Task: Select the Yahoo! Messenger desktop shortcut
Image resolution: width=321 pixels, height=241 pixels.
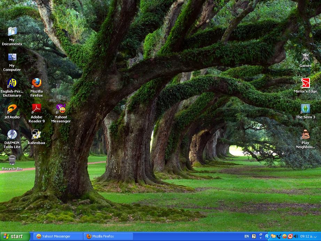Action: click(61, 109)
